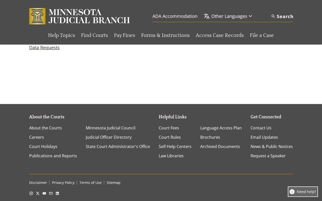The height and width of the screenshot is (201, 322).
Task: Open Publications and Reports link
Action: click(53, 156)
